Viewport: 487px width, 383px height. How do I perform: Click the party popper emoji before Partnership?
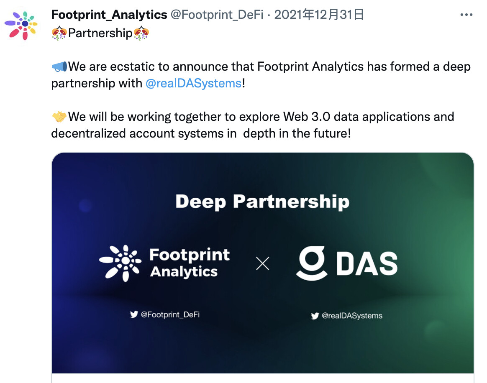tap(59, 33)
